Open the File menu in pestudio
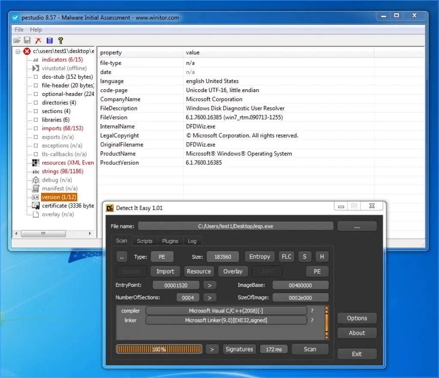Image resolution: width=439 pixels, height=378 pixels. point(19,30)
